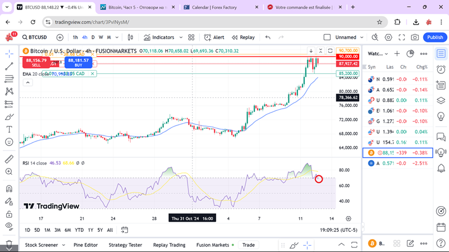Click the BTCUSD symbol search field
The height and width of the screenshot is (252, 449).
[35, 38]
